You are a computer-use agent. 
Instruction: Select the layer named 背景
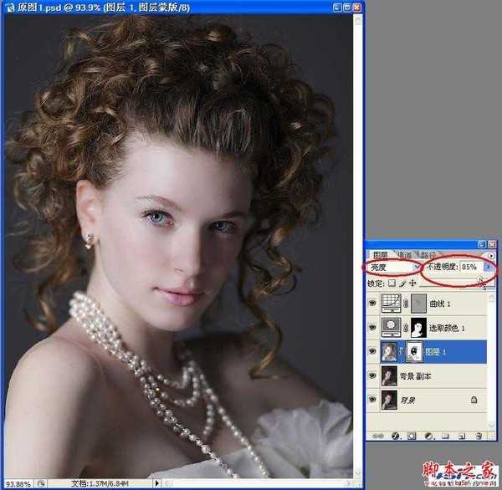point(407,400)
